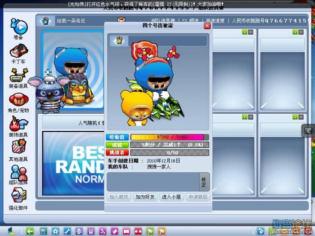Click the 修正 edit button in profile popup
This screenshot has width=315, height=236.
[204, 182]
